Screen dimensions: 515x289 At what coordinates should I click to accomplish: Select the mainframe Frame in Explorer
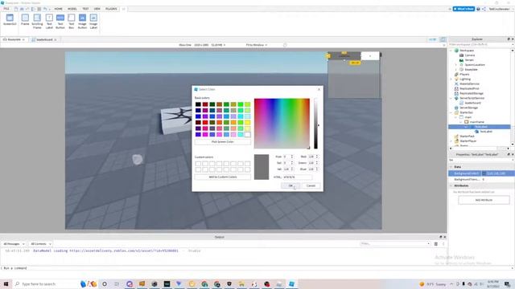pos(477,122)
